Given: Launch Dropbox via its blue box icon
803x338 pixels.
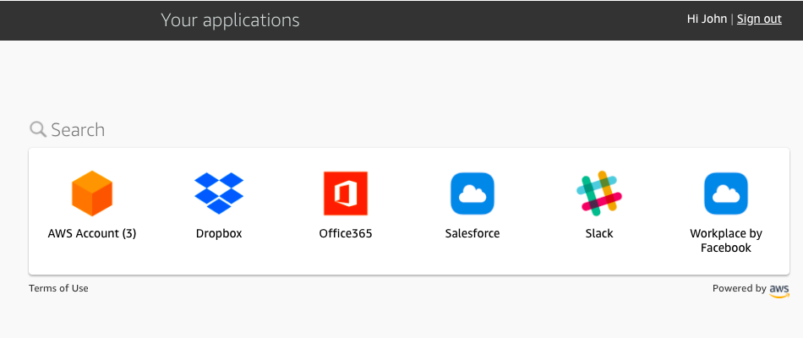Looking at the screenshot, I should point(219,194).
